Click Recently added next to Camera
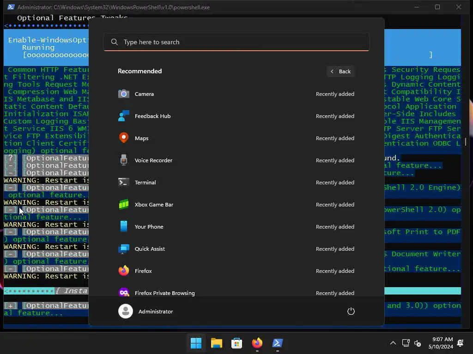 335,94
